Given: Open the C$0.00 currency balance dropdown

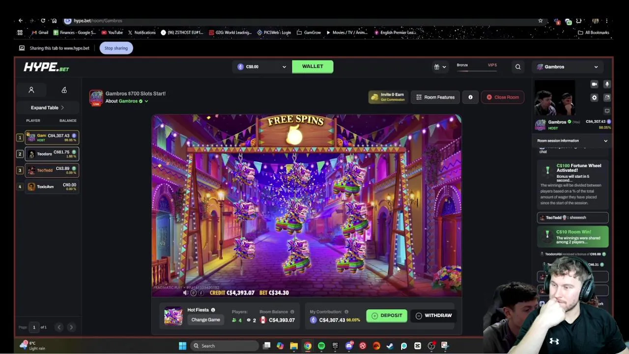Looking at the screenshot, I should coord(261,67).
